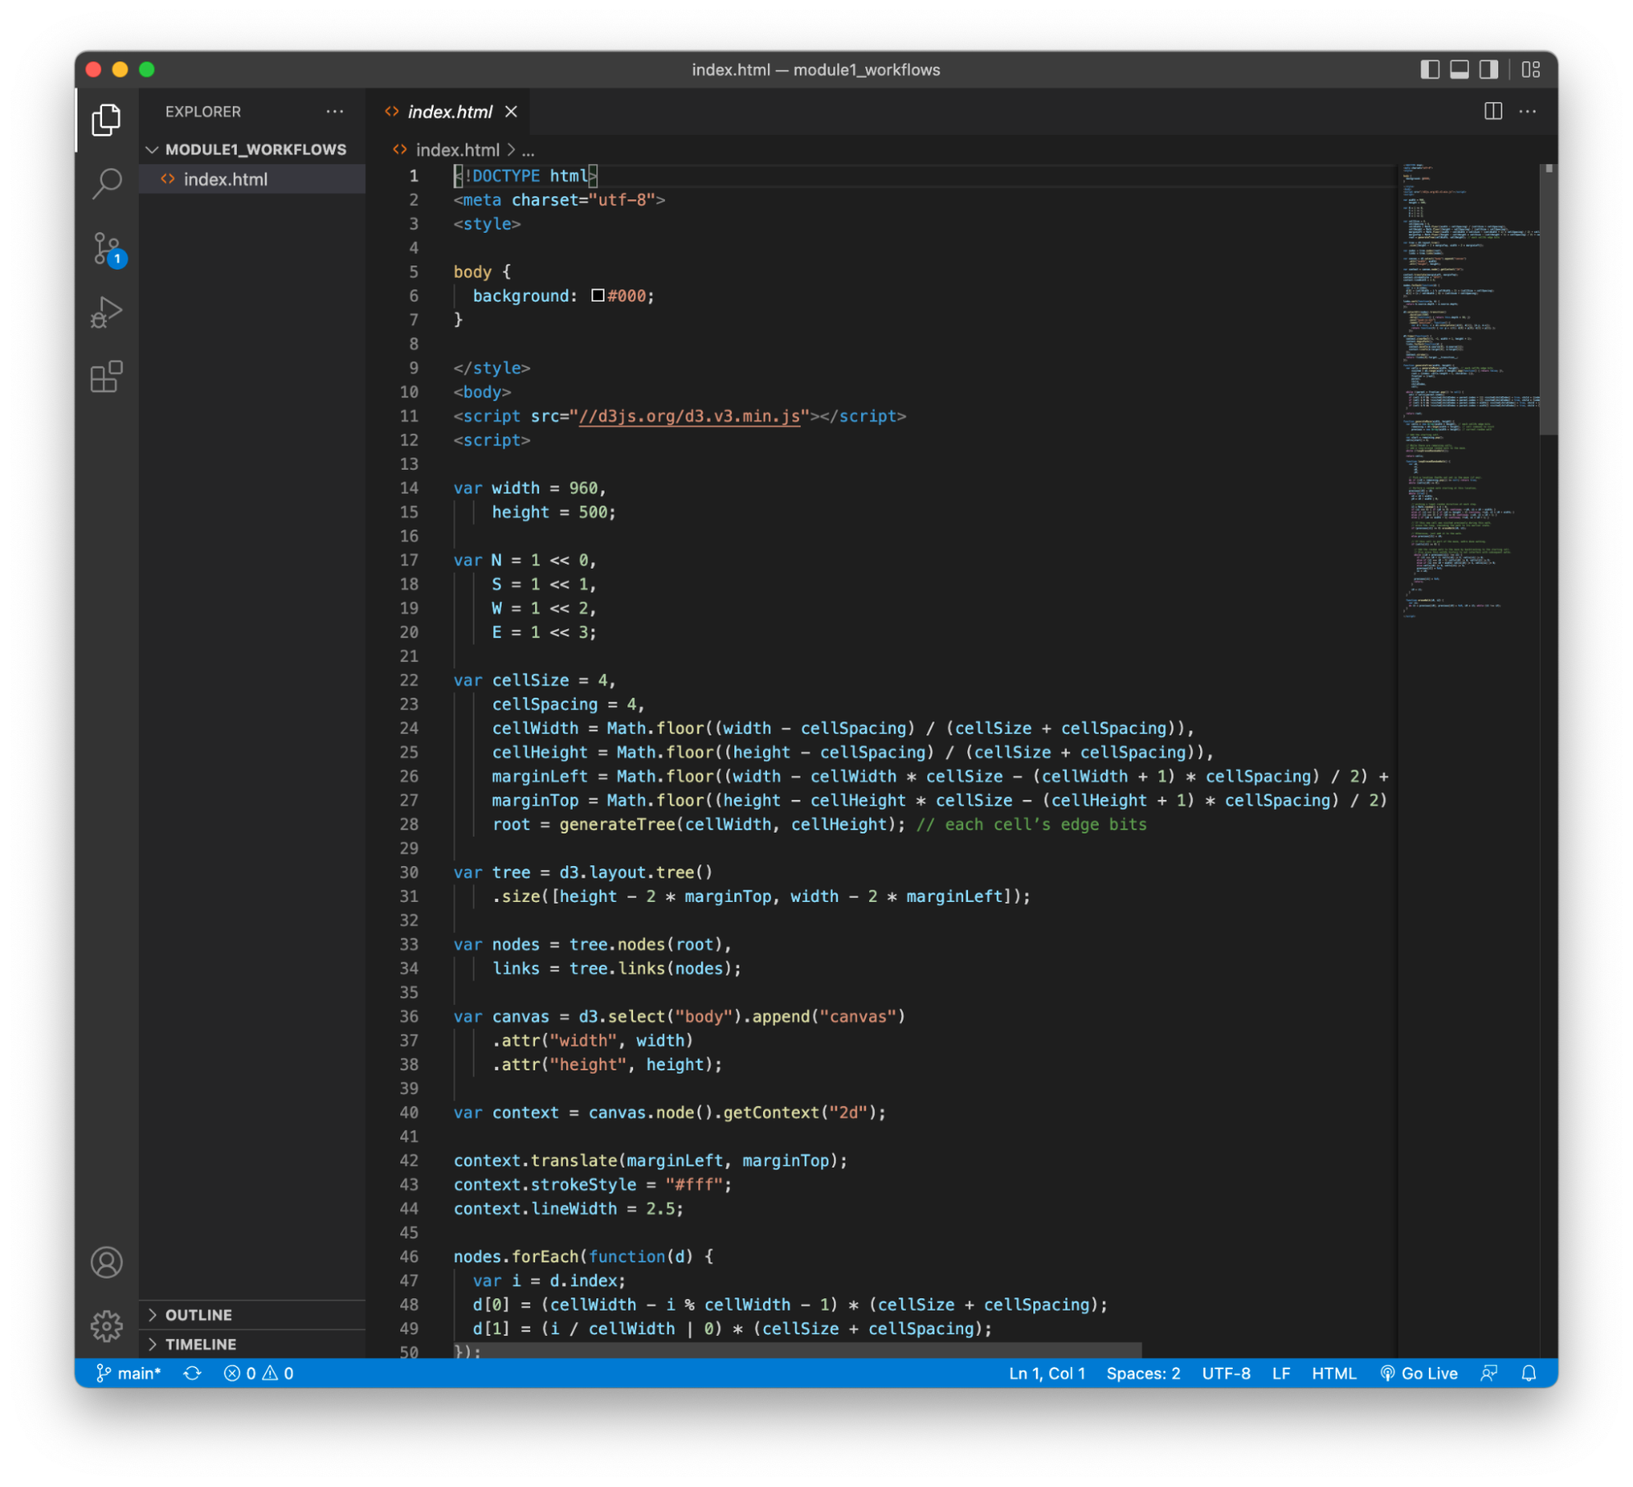Open the Manage gear icon
The height and width of the screenshot is (1487, 1633).
[106, 1325]
